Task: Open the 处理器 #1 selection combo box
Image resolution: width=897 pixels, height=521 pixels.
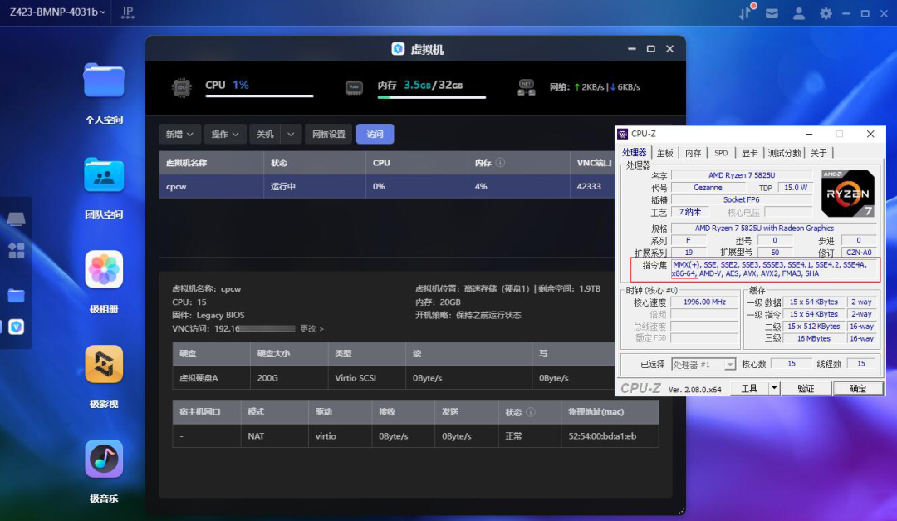Action: coord(703,364)
